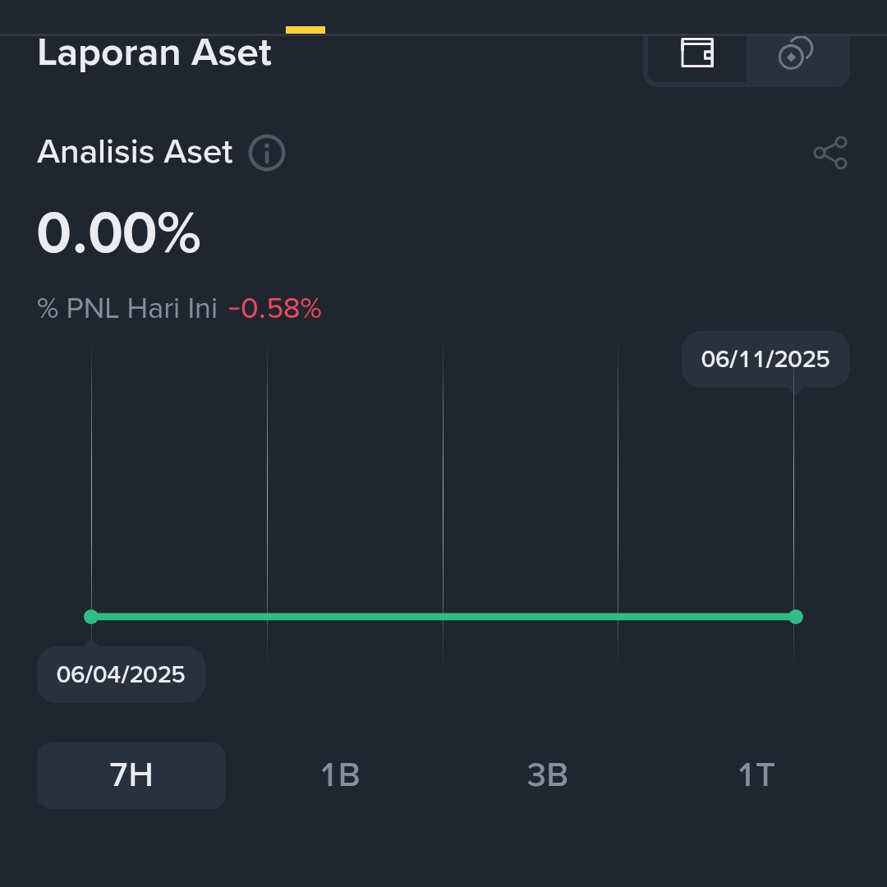
Task: Click the Laporan Aset heading
Action: pyautogui.click(x=154, y=53)
